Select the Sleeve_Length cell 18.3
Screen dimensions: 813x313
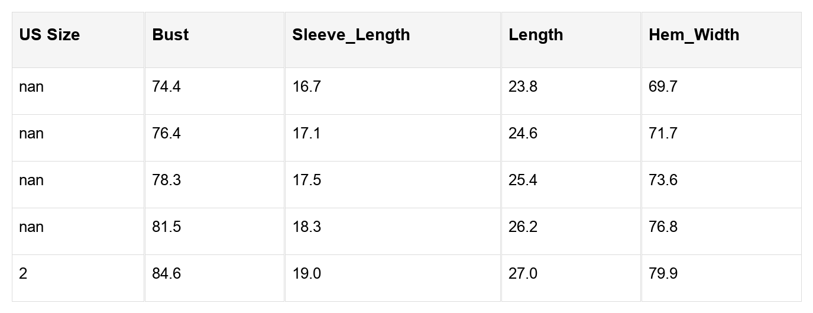coord(306,227)
